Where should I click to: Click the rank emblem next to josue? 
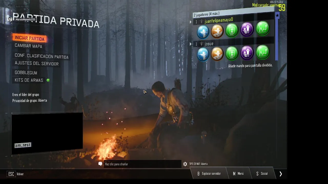coord(201,44)
